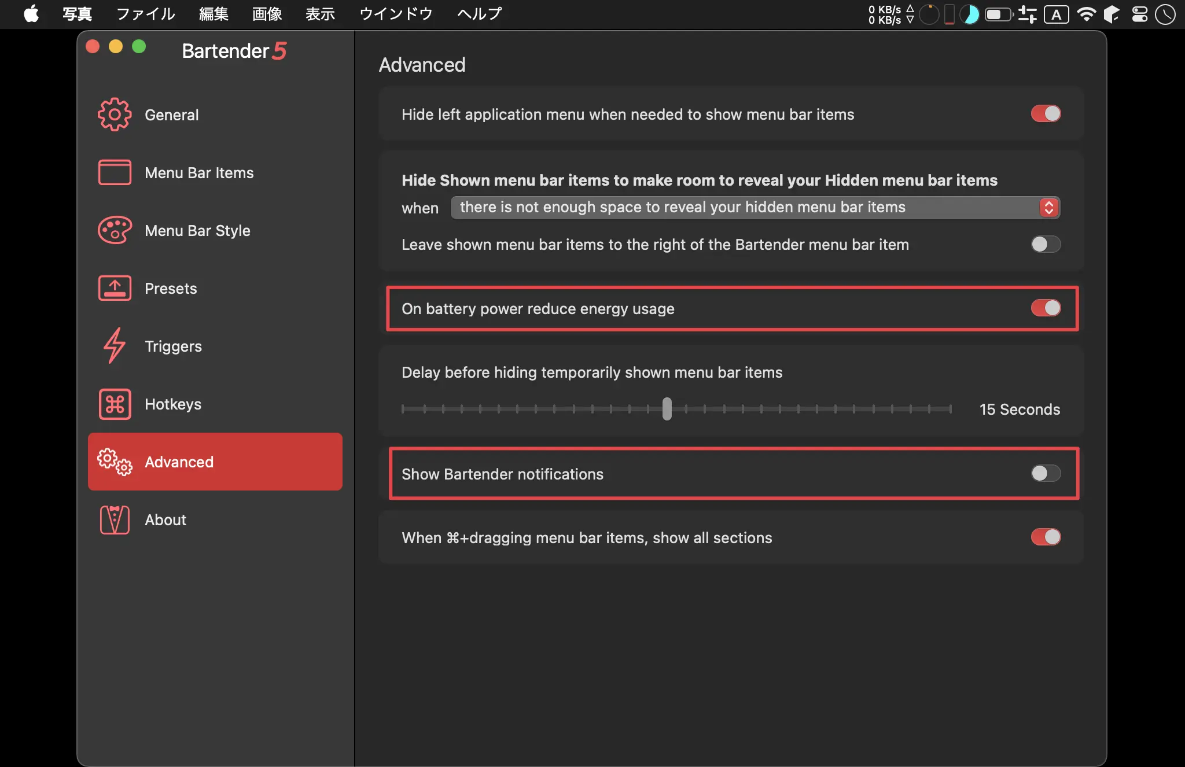
Task: Open the About tuxedo icon
Action: point(115,519)
